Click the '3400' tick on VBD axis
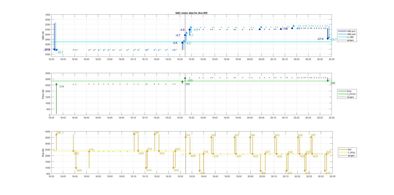The width and height of the screenshot is (394, 195). tap(48, 54)
